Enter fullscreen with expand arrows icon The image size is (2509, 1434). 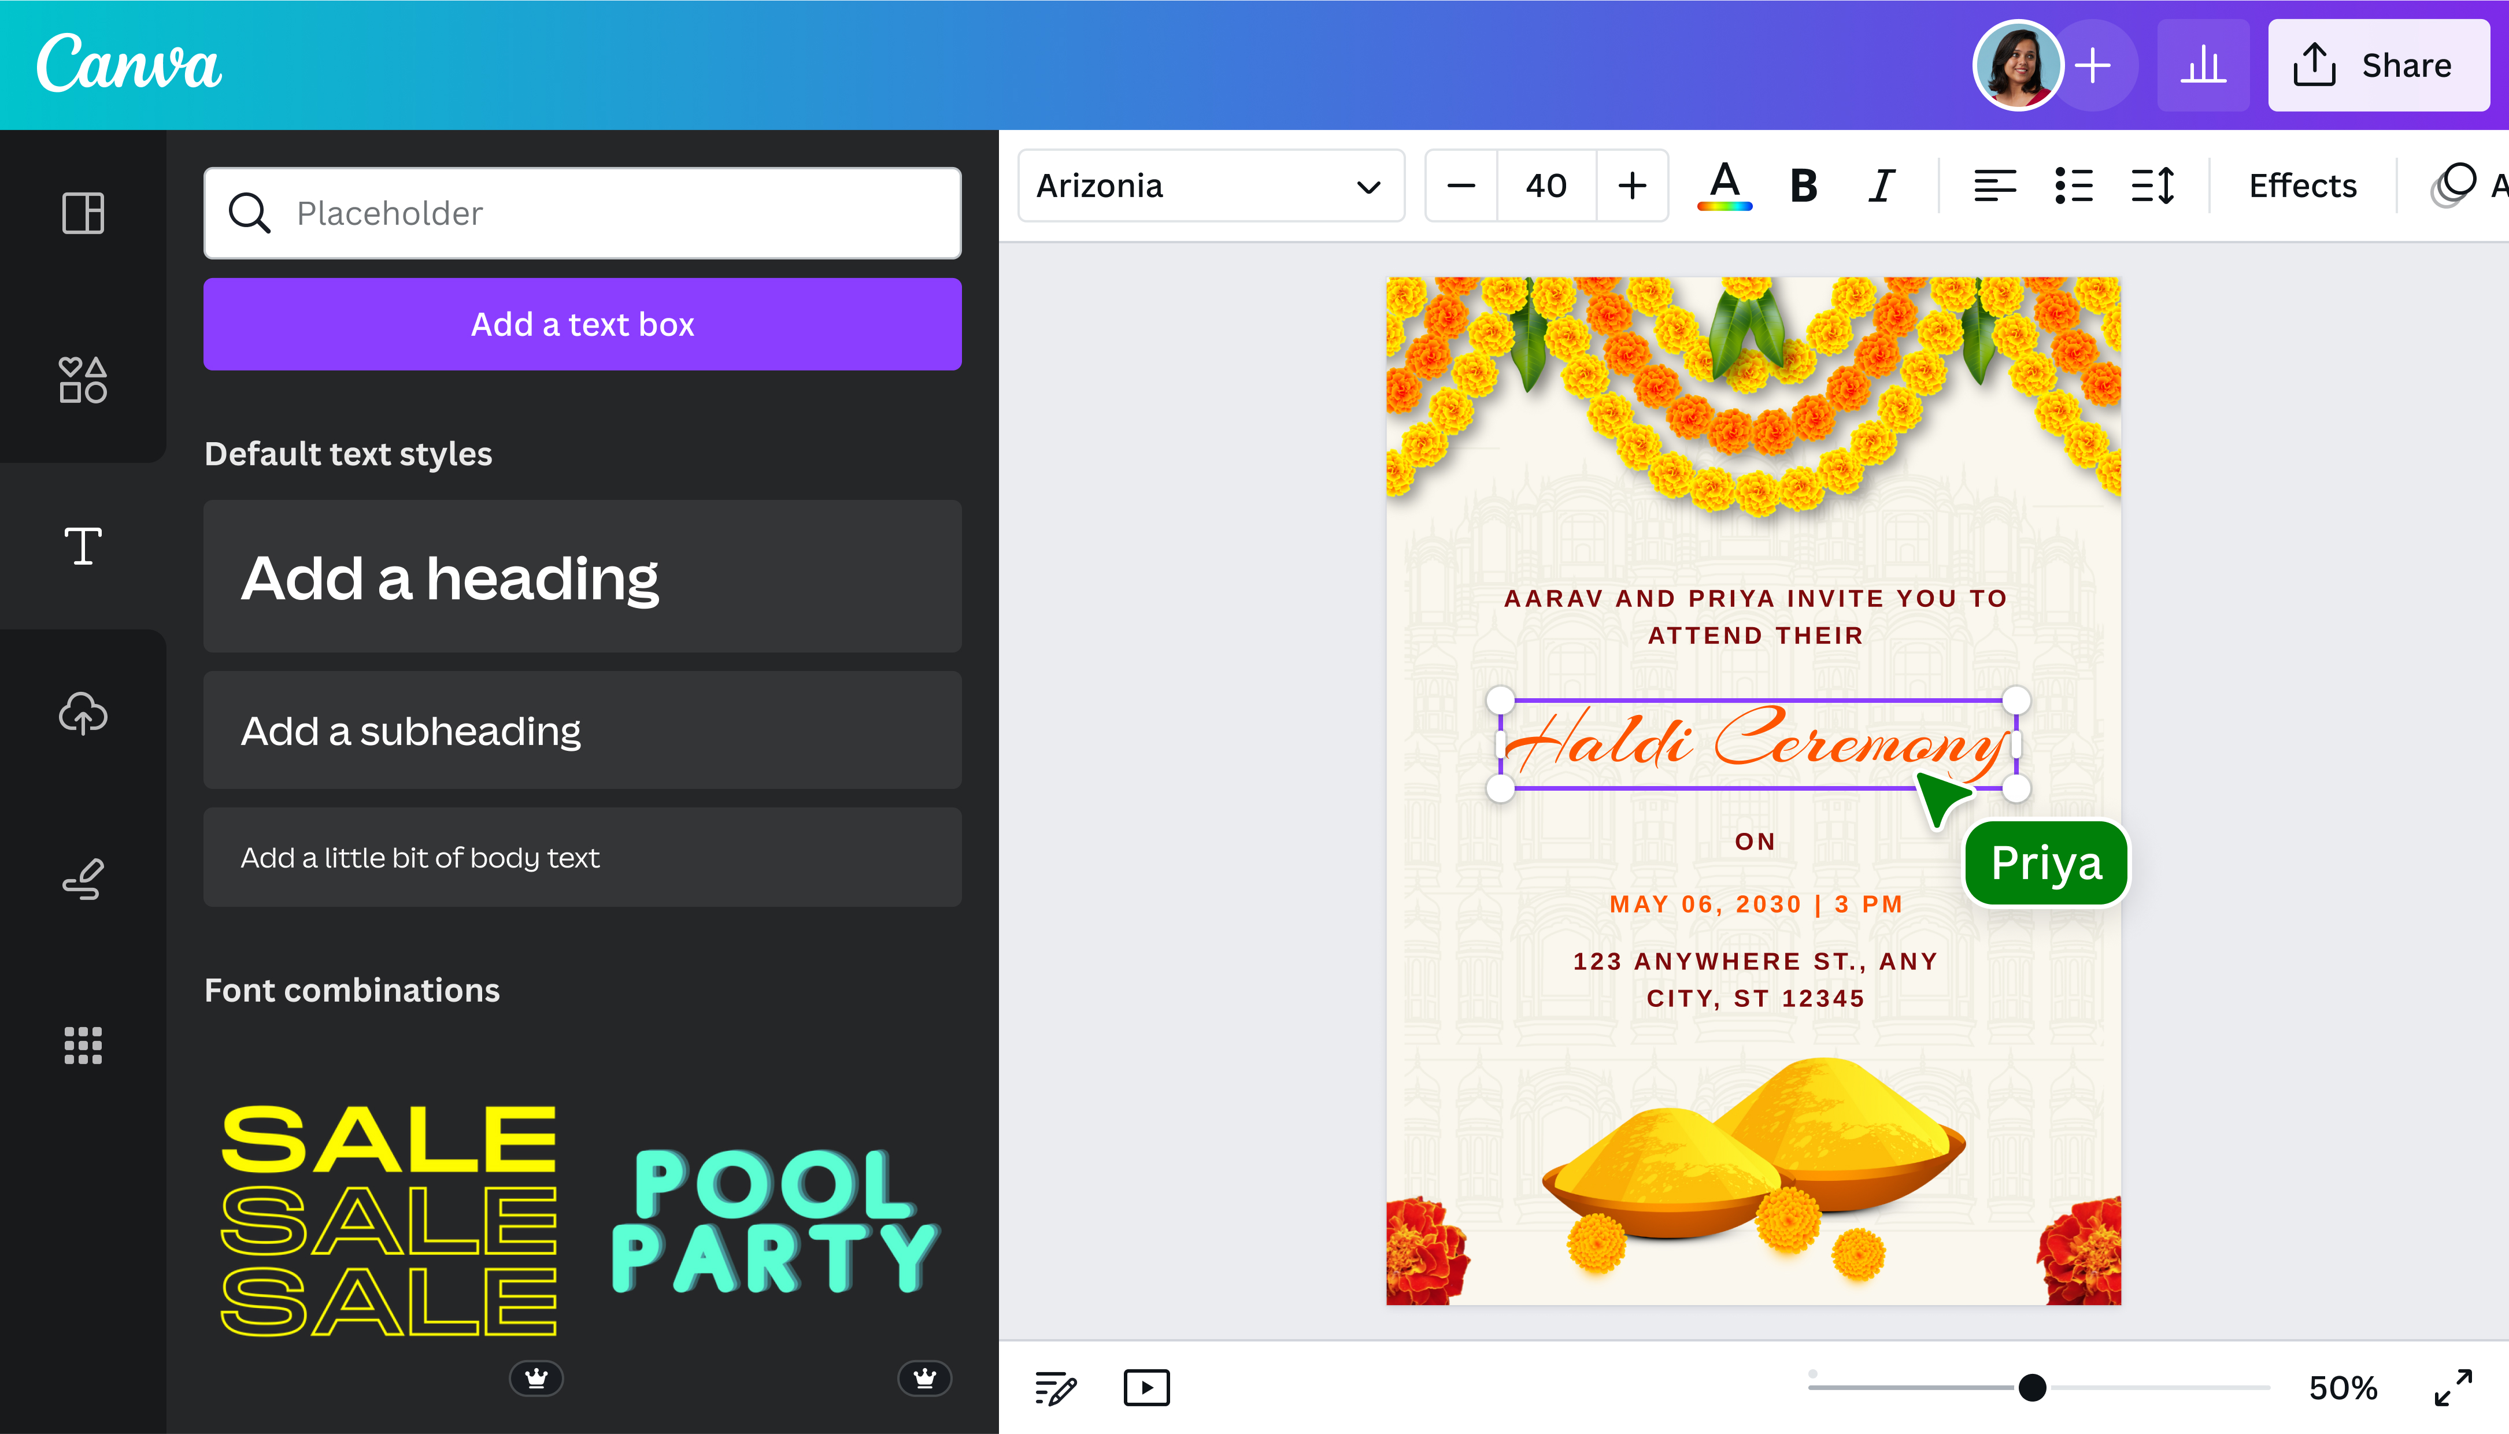(2453, 1388)
